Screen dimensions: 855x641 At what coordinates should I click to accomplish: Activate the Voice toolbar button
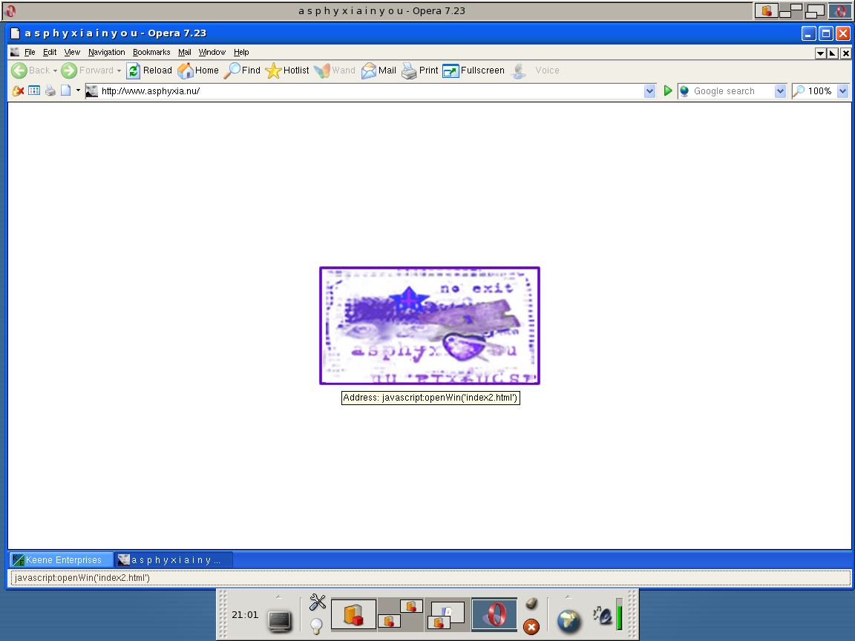point(536,70)
